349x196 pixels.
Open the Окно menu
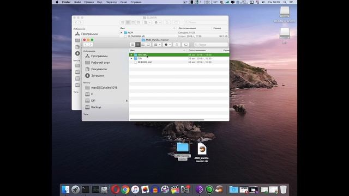coord(124,2)
